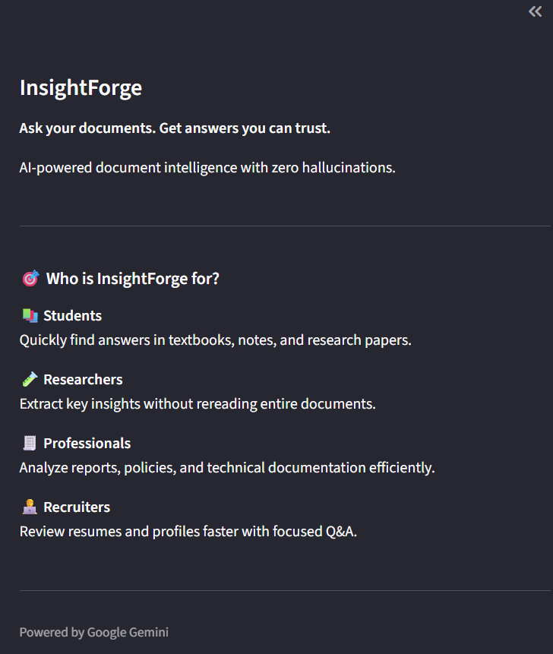Click the 'Review resumes and profiles' description
Screen dimensions: 553x654
click(188, 532)
